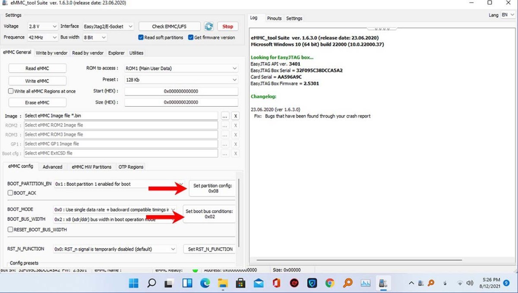Open the Mail app on the taskbar
Image resolution: width=518 pixels, height=293 pixels.
259,283
